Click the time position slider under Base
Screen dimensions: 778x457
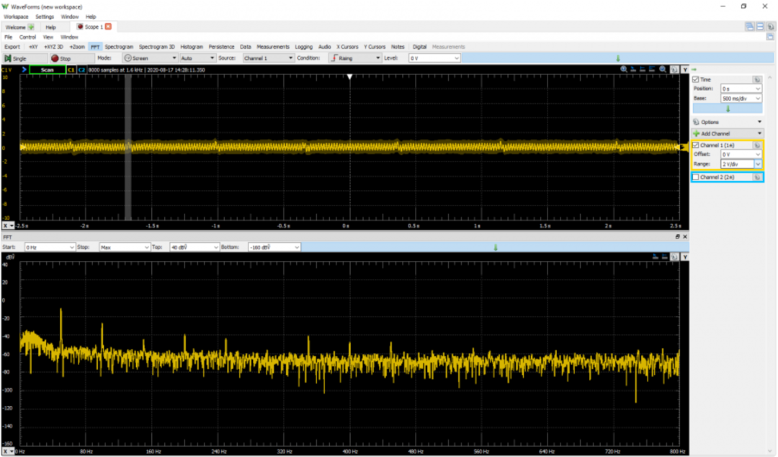click(728, 108)
